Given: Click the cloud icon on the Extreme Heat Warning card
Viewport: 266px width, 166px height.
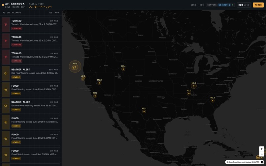Looking at the screenshot, I should (6, 106).
